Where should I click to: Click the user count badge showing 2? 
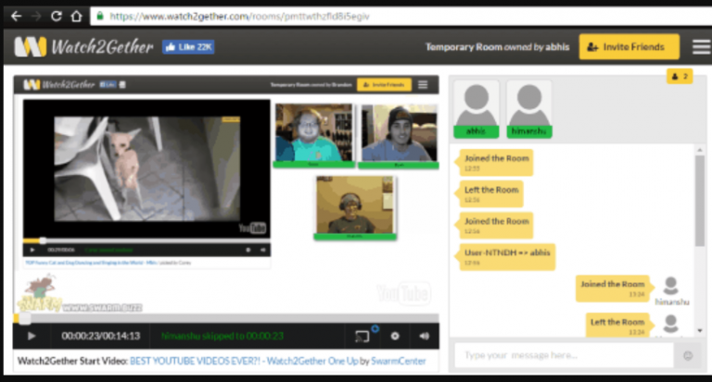point(680,76)
